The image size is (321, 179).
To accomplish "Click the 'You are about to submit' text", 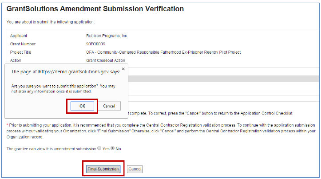I will point(50,22).
